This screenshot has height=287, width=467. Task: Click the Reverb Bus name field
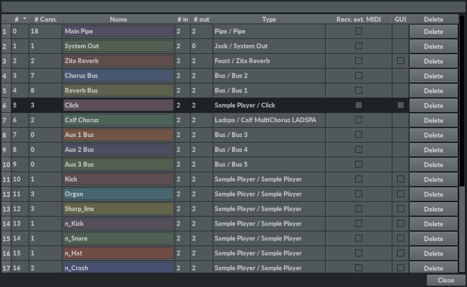(118, 91)
